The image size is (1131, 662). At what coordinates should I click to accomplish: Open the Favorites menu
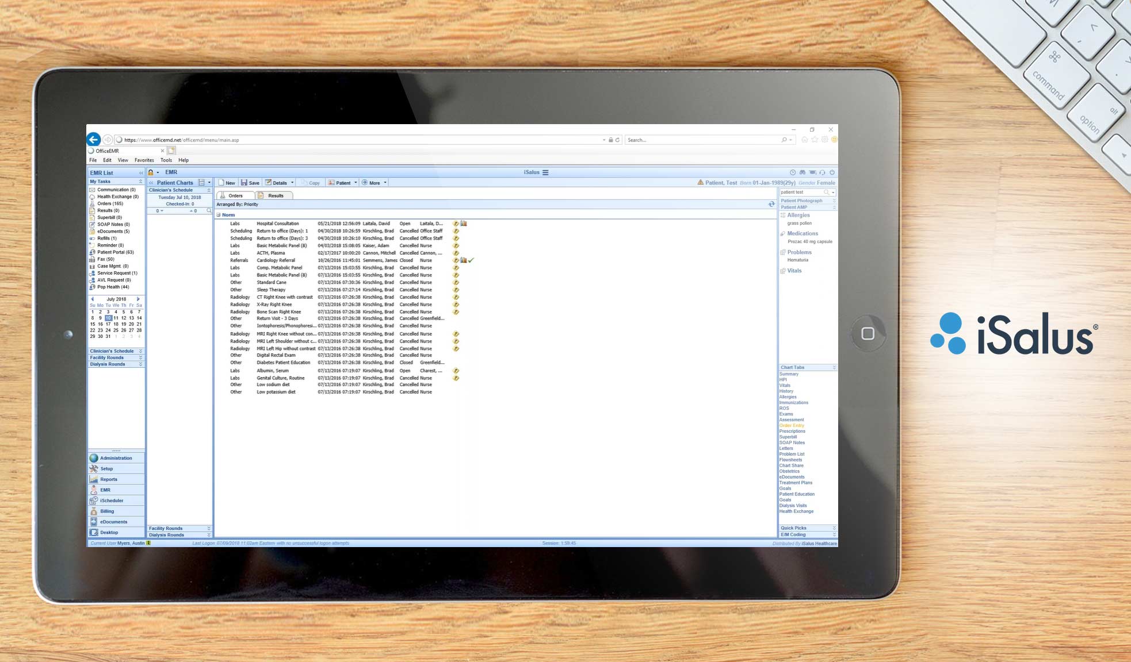coord(144,160)
